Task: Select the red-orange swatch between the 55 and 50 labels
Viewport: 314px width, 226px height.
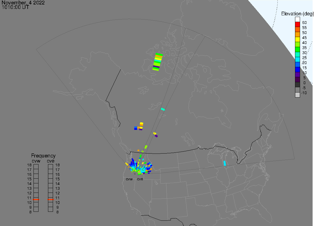Action: (297, 30)
